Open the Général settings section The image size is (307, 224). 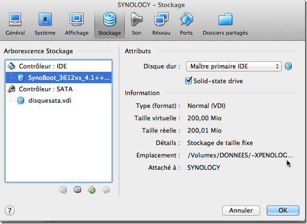pos(15,25)
